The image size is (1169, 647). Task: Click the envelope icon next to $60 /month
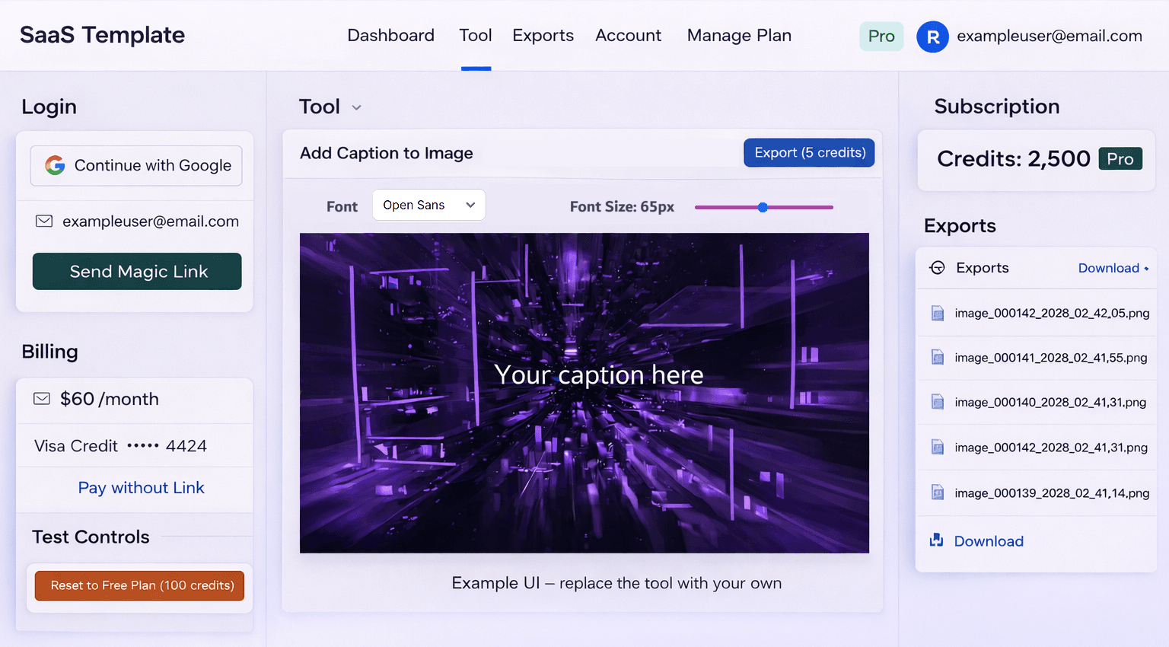42,398
